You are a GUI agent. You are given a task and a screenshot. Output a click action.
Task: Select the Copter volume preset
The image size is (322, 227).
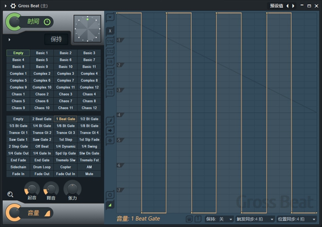click(x=65, y=167)
